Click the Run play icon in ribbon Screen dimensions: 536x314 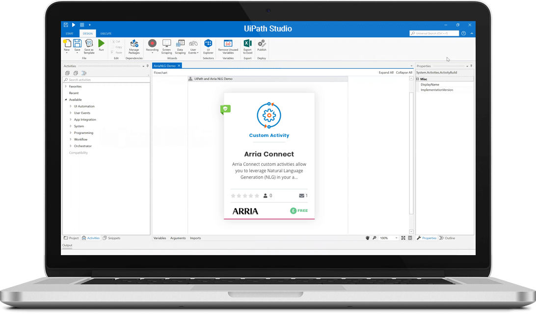[x=101, y=44]
